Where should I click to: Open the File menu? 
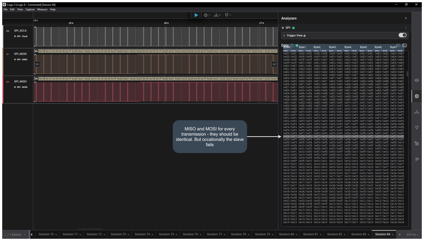pyautogui.click(x=5, y=10)
